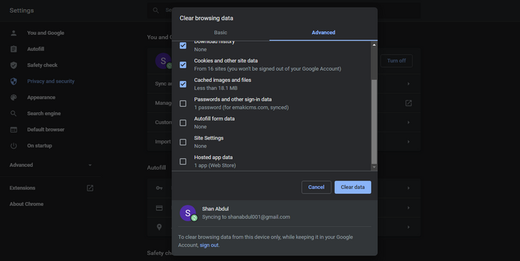Screen dimensions: 520x261
Task: Check the Site Settings checkbox
Action: coord(183,142)
